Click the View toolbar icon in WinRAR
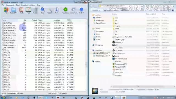 pos(28,10)
